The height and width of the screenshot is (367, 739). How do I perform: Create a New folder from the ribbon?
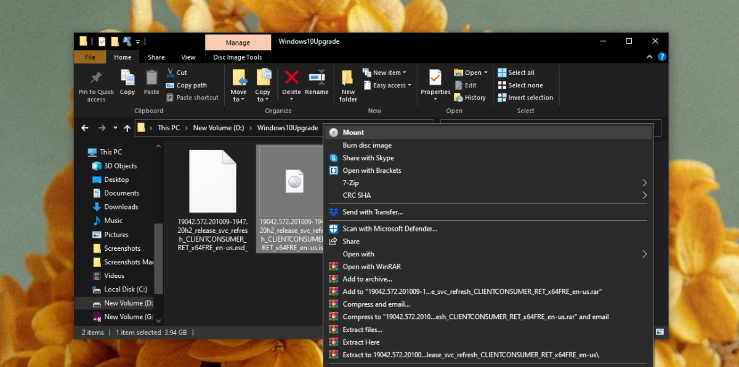coord(347,85)
